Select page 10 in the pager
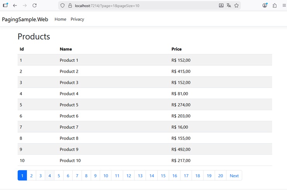287x196 pixels. [106, 176]
